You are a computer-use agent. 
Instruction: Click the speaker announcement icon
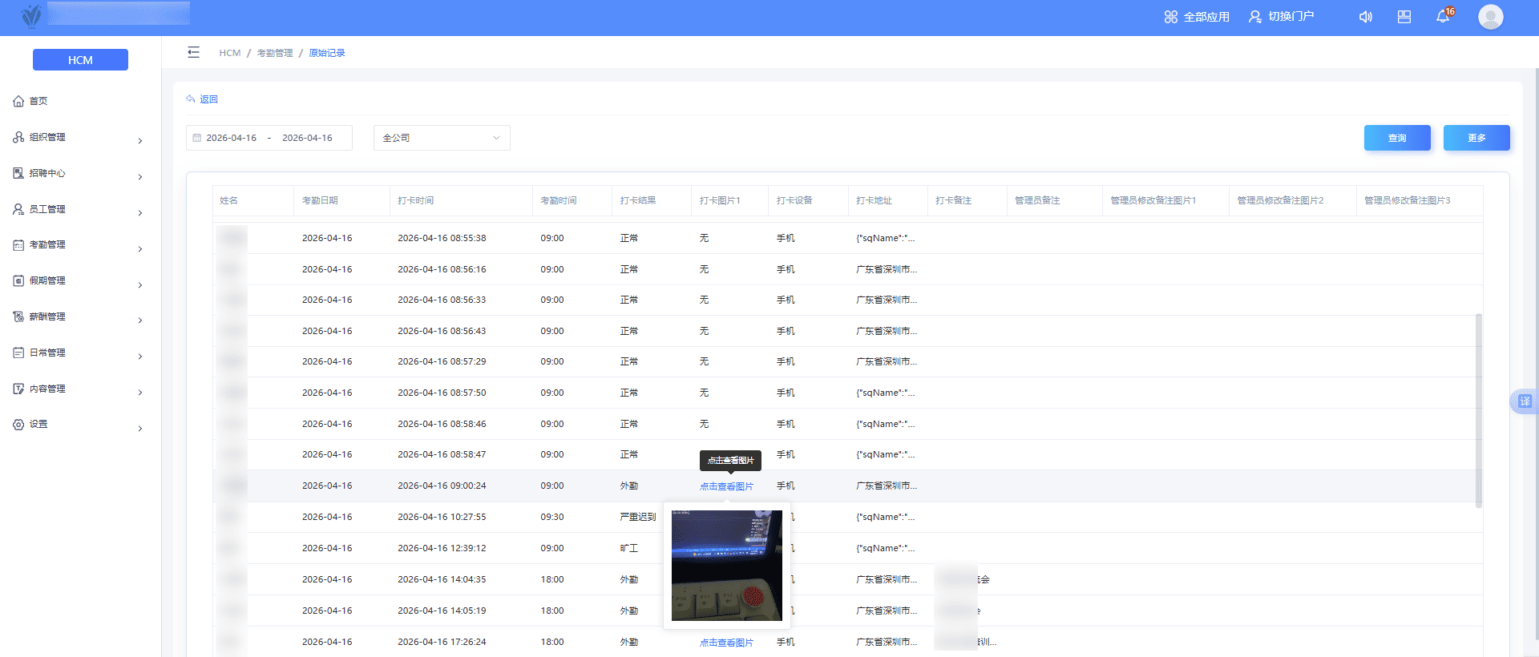(x=1365, y=17)
